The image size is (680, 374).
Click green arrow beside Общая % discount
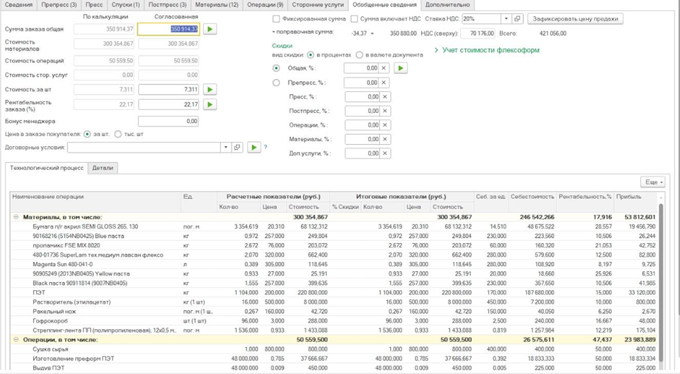(x=400, y=69)
